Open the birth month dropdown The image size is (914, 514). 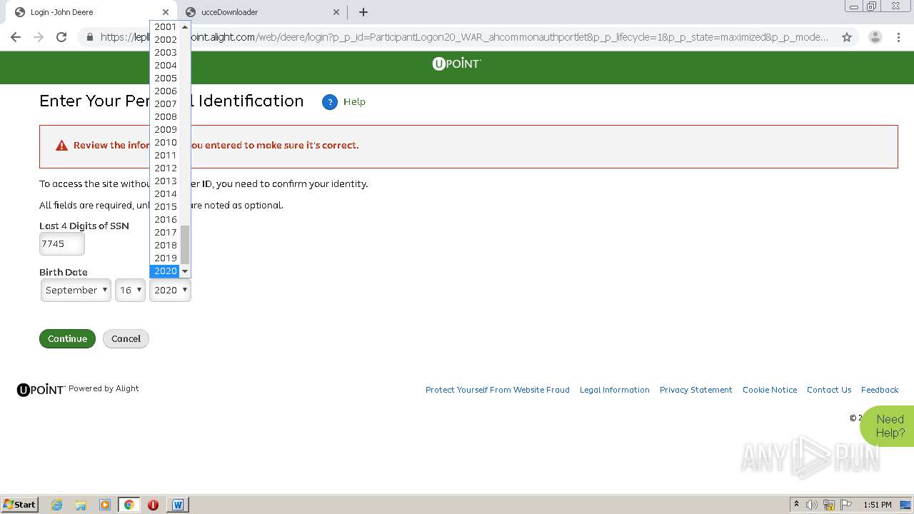click(x=76, y=290)
